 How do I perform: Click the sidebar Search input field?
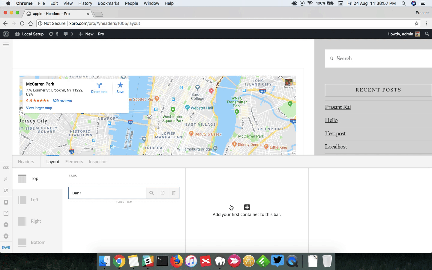pos(378,58)
